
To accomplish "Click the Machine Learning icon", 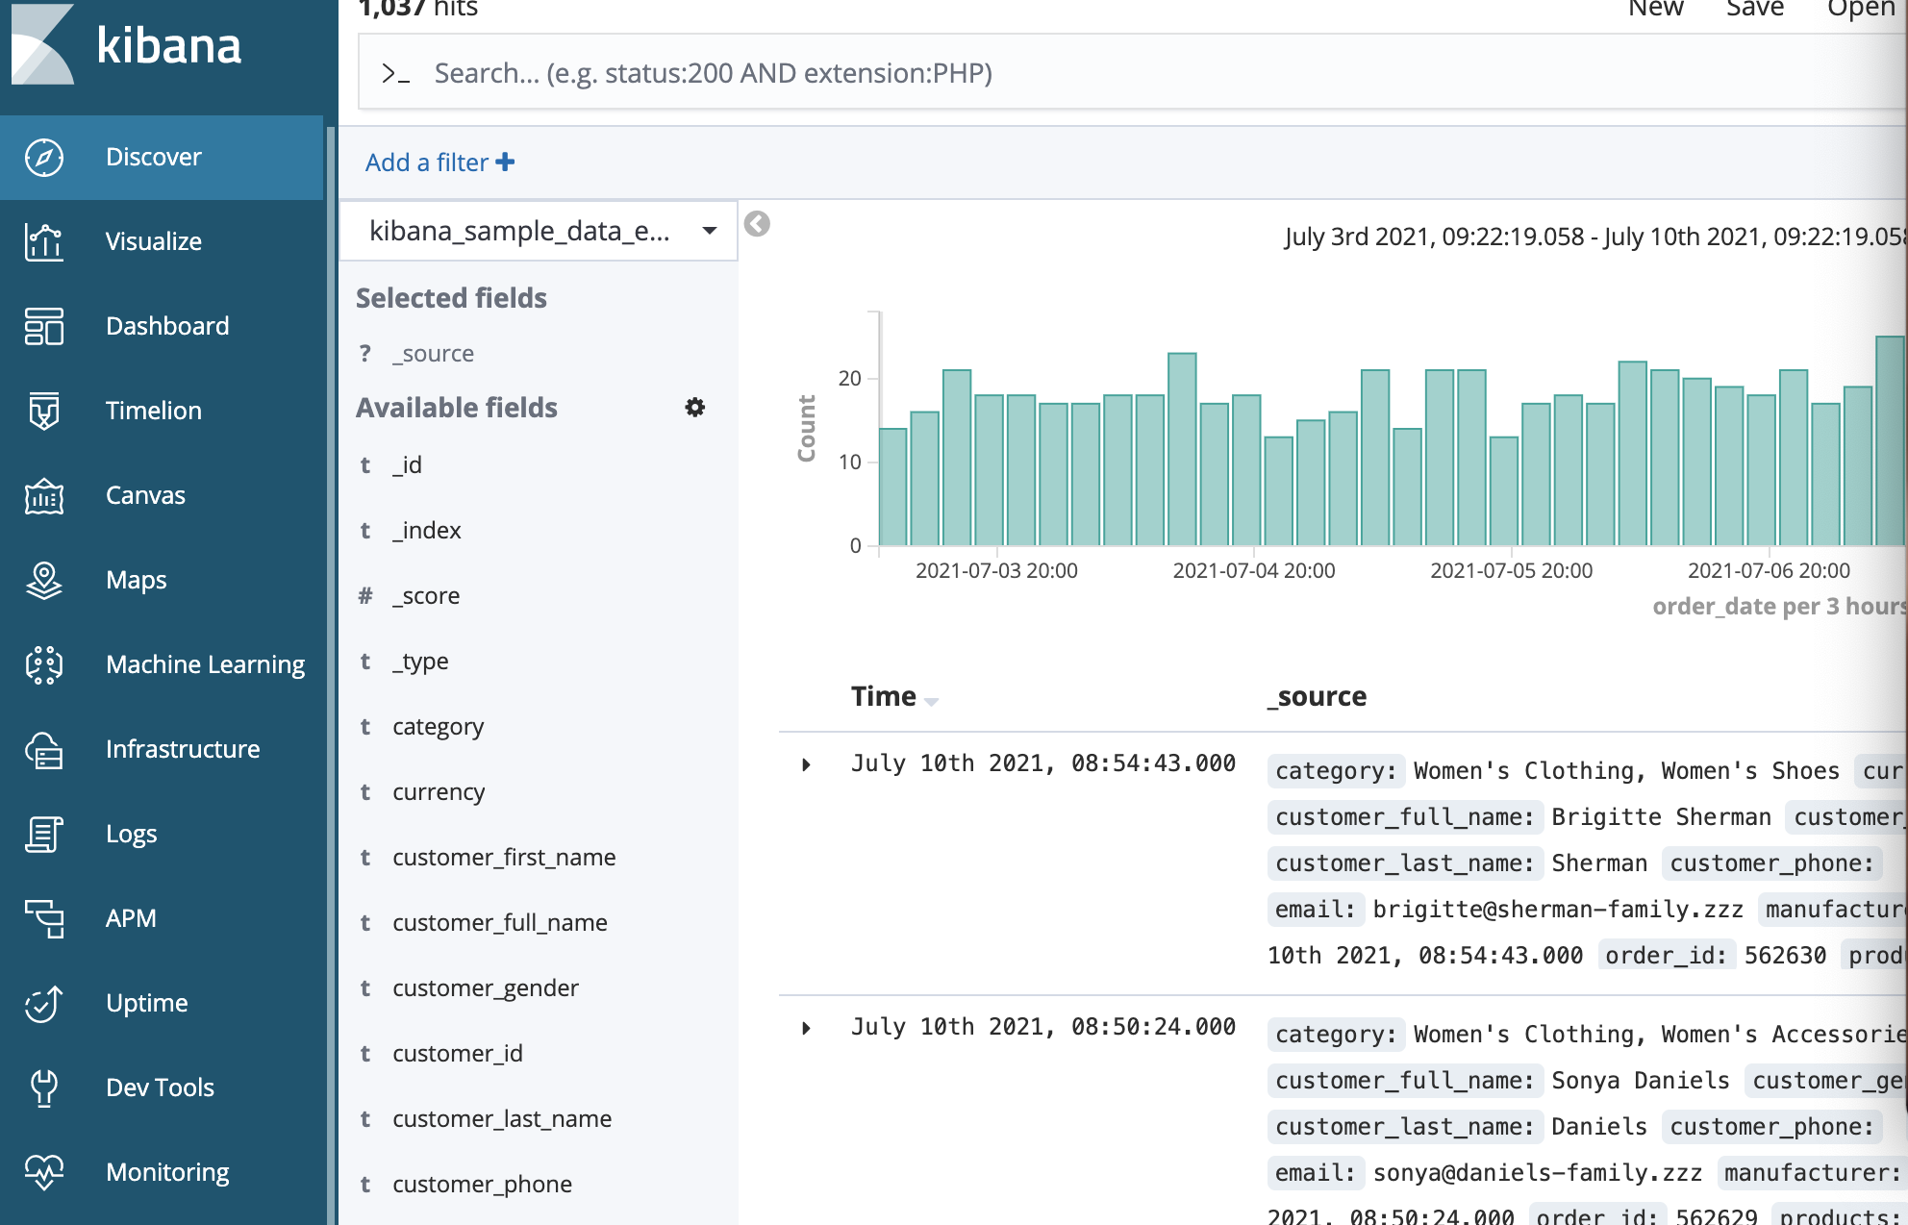I will point(44,664).
